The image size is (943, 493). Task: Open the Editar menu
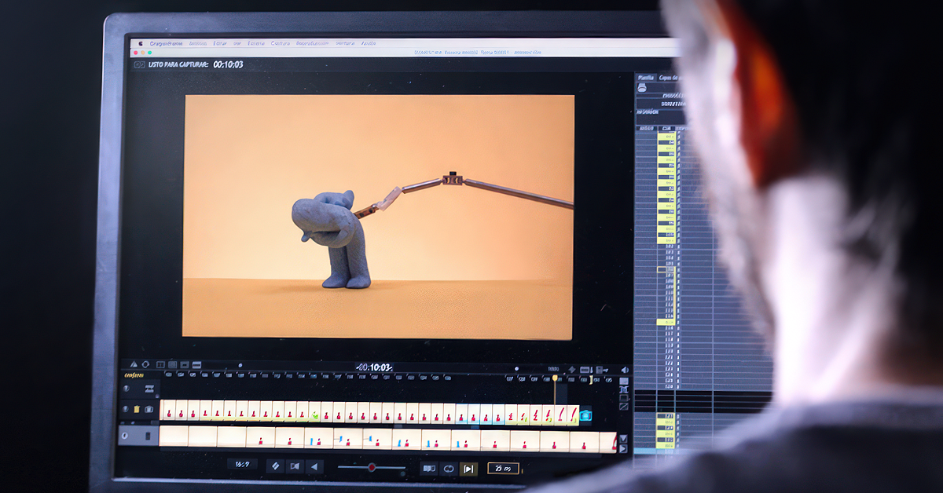(x=220, y=43)
